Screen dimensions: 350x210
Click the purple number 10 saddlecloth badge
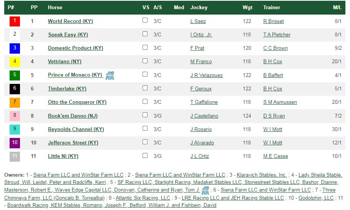click(15, 143)
